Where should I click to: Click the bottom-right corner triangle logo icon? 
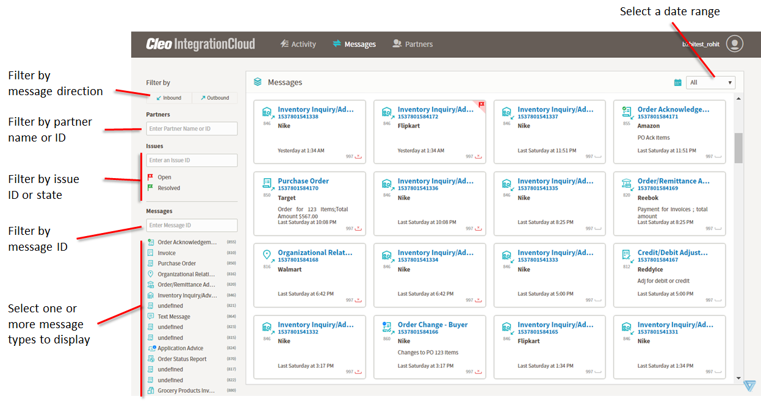(749, 386)
